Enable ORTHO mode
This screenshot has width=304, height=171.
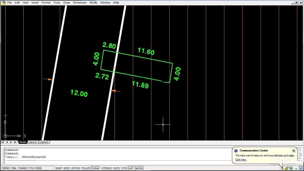click(75, 168)
